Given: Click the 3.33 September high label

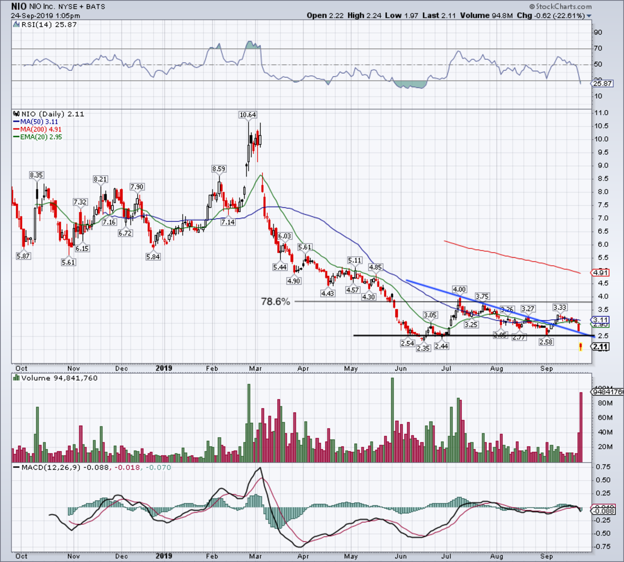Looking at the screenshot, I should (x=560, y=308).
